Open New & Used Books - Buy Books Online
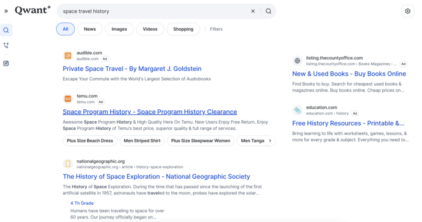The height and width of the screenshot is (222, 422). (349, 74)
